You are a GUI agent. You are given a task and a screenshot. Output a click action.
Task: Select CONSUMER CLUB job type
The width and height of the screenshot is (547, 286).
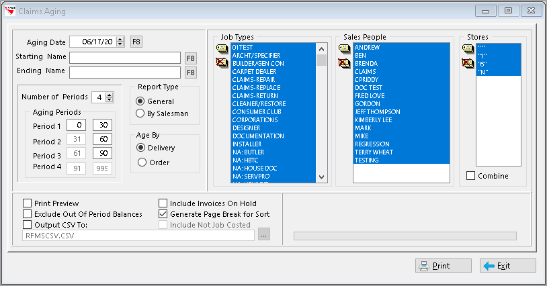pos(273,112)
